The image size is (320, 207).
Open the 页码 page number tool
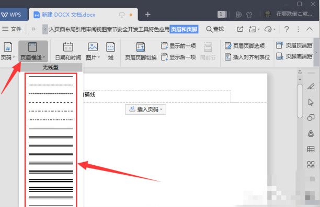coord(7,51)
